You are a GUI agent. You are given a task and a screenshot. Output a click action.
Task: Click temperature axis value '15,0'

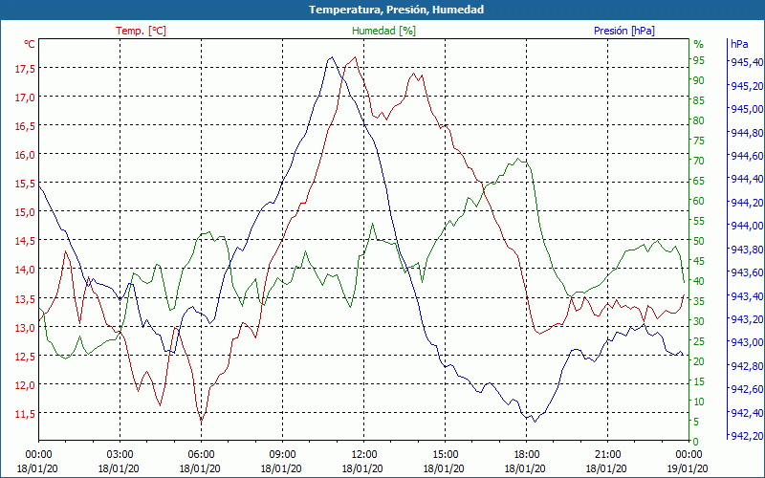pyautogui.click(x=25, y=212)
